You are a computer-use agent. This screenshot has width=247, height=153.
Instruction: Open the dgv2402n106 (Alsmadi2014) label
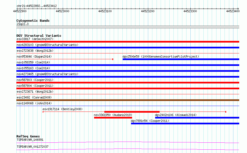click(x=176, y=115)
